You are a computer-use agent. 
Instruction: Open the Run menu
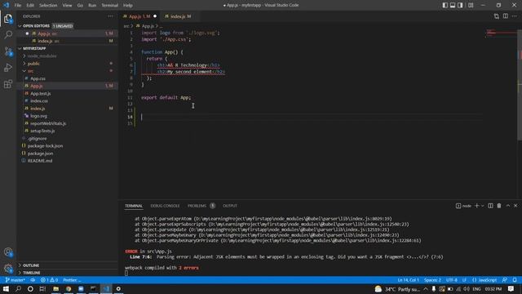point(92,5)
